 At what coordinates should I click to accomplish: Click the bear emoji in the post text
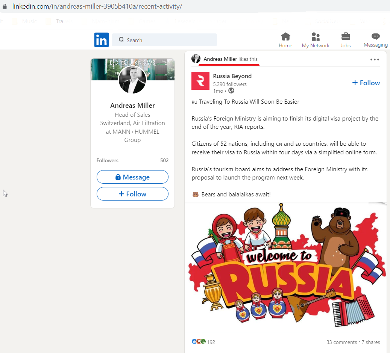coord(196,194)
